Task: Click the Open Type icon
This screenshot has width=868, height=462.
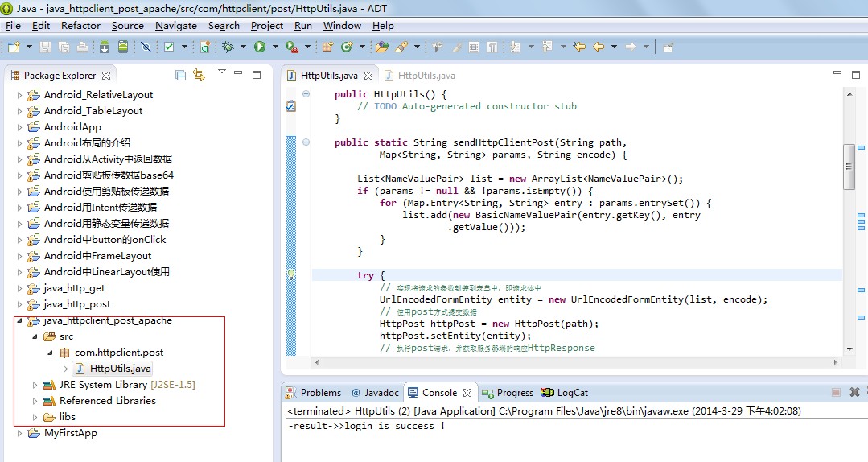Action: (x=381, y=47)
